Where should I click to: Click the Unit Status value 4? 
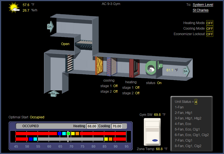click(196, 102)
